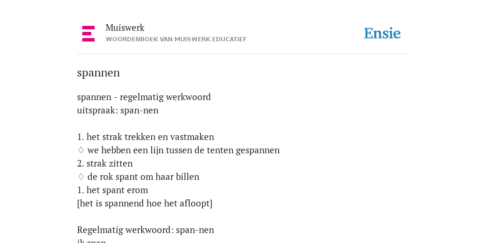Click the expression 'het spant erom'
Image resolution: width=487 pixels, height=243 pixels.
point(117,190)
